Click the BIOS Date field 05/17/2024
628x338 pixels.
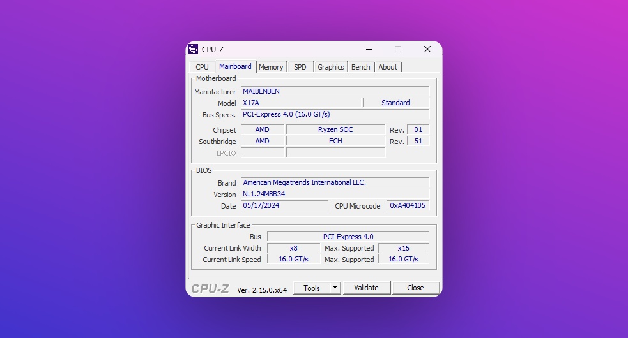click(284, 205)
